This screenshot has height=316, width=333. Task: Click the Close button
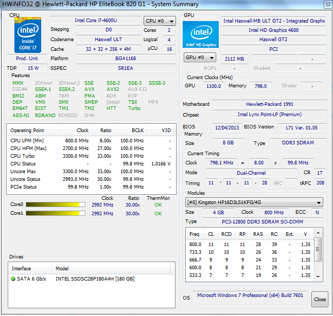(320, 299)
